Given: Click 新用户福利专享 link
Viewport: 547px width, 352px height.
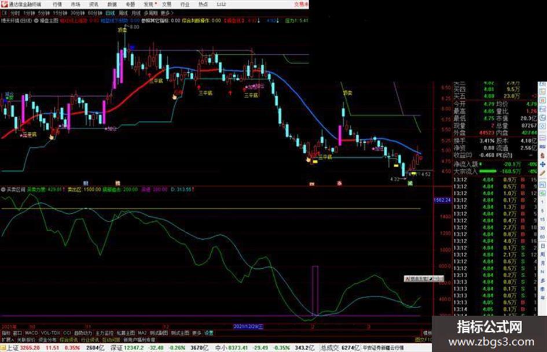Looking at the screenshot, I should click(x=139, y=339).
